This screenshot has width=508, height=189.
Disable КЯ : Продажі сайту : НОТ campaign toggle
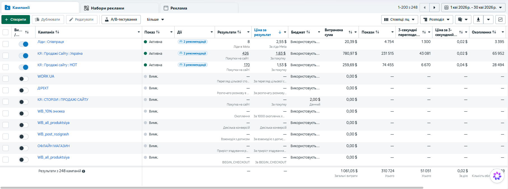[24, 67]
